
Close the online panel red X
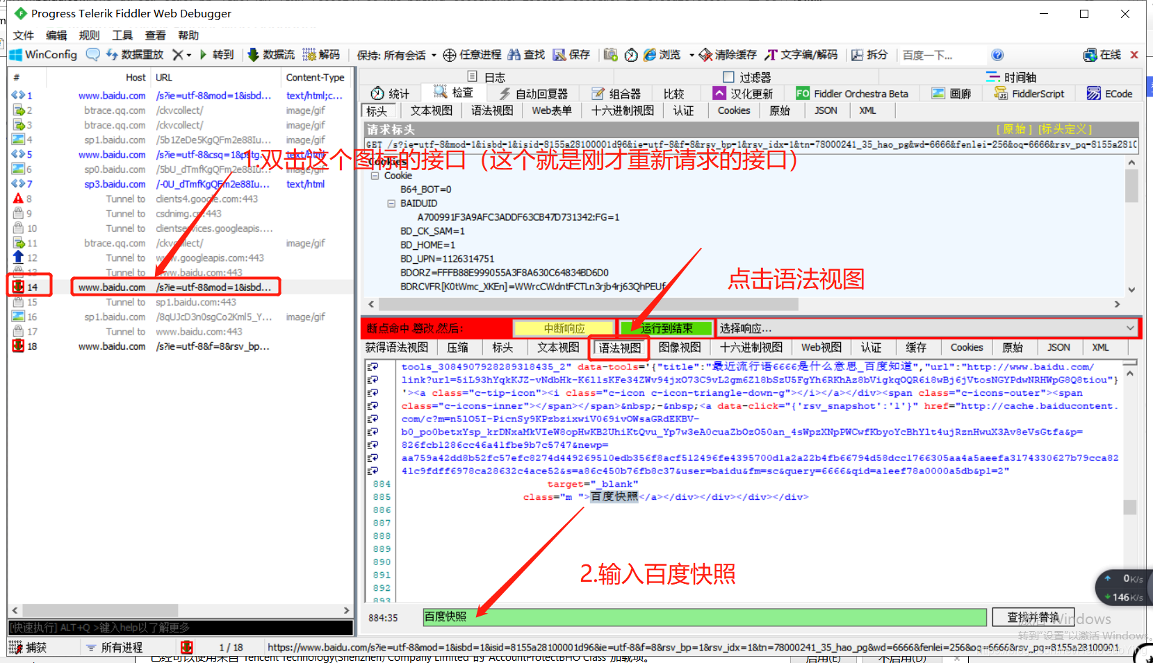pos(1134,55)
